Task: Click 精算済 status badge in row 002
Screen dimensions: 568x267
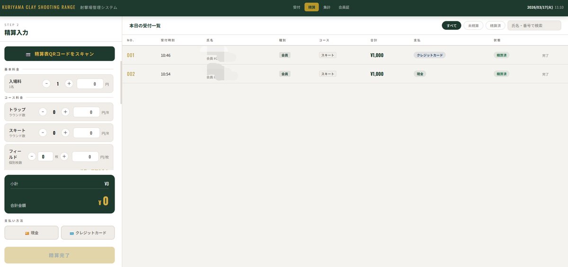Action: (501, 74)
